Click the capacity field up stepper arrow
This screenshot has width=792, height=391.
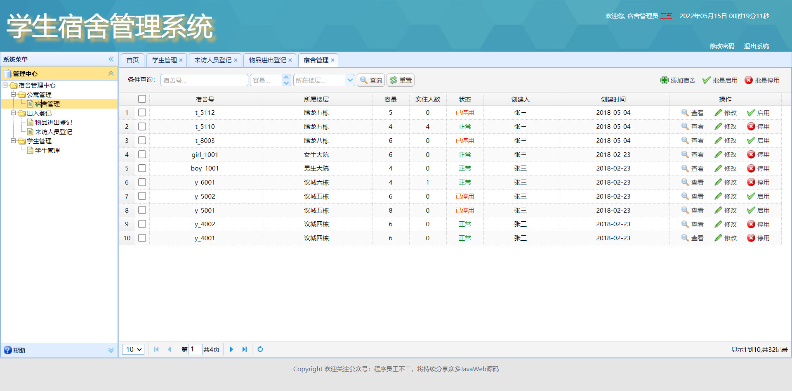click(286, 77)
